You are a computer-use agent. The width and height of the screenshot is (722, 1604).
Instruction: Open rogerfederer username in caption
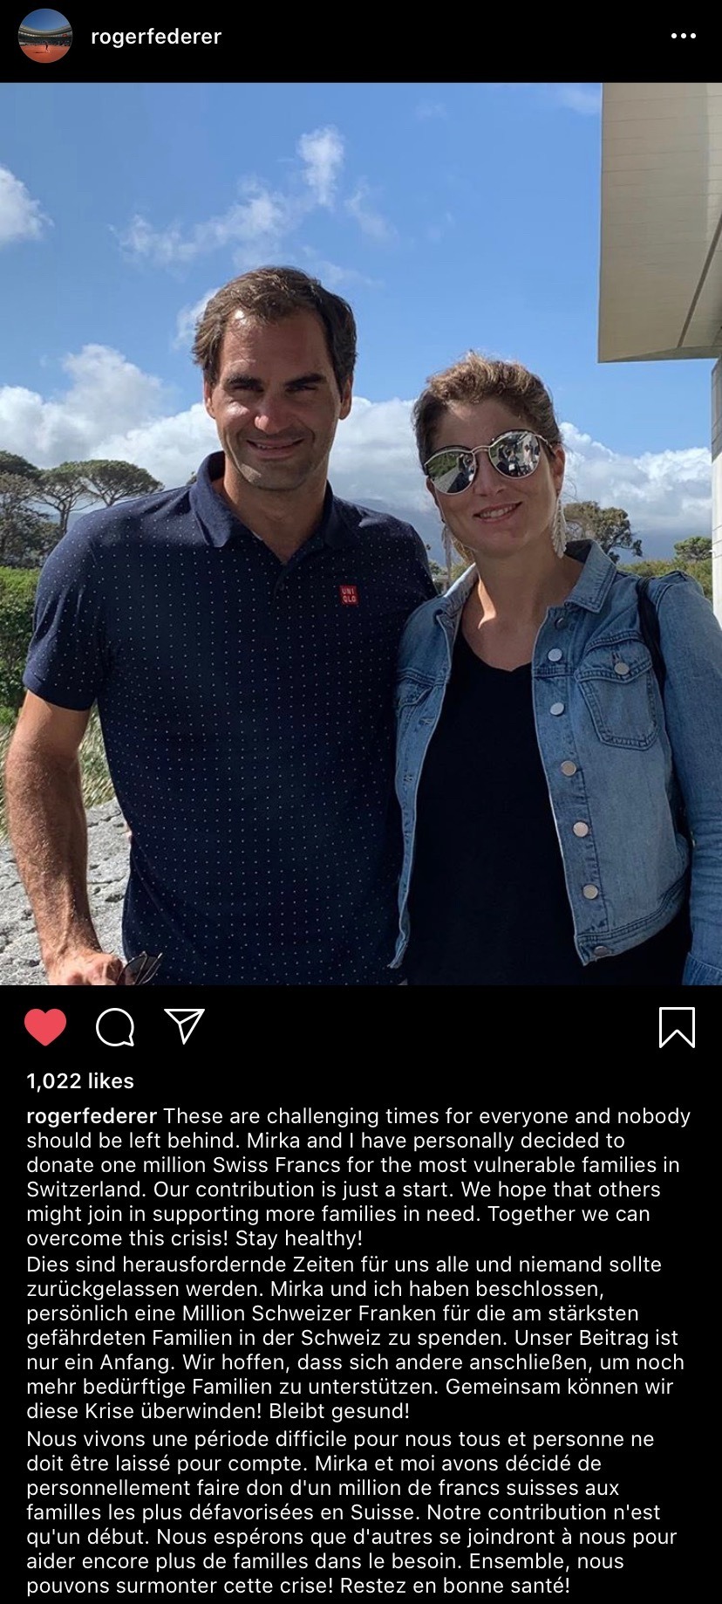92,1116
